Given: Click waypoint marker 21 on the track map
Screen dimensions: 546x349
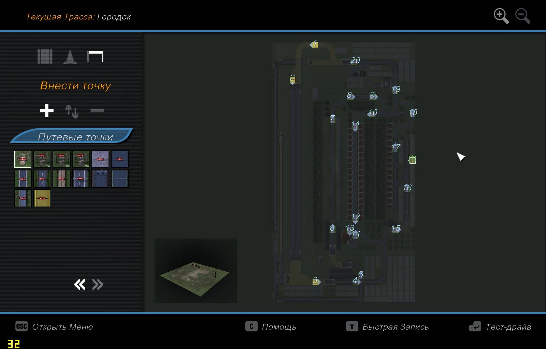Looking at the screenshot, I should pyautogui.click(x=412, y=160).
